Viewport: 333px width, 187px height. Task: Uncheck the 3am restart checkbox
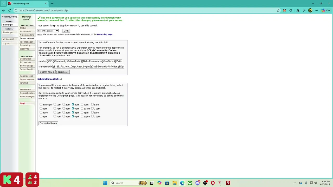click(73, 104)
